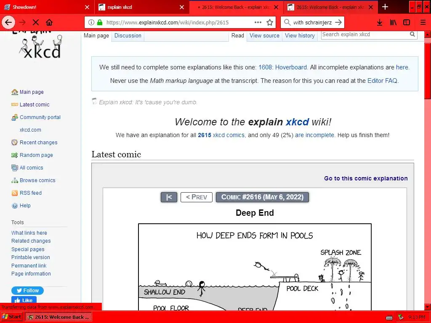431x323 pixels.
Task: Click the forward navigation arrow
Action: click(x=23, y=22)
